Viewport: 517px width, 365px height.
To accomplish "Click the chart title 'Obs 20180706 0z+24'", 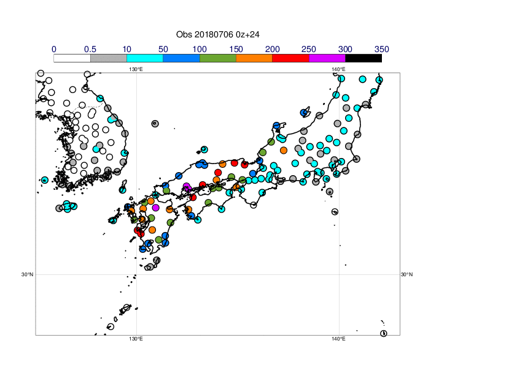I will click(217, 34).
